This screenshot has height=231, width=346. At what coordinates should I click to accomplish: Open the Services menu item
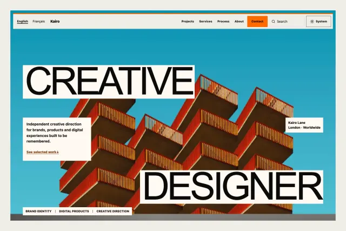point(205,22)
